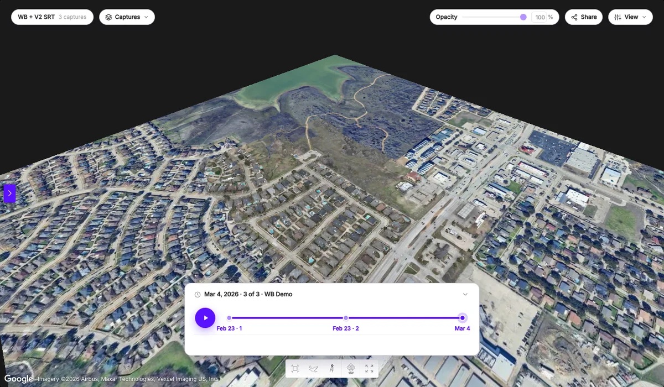This screenshot has height=387, width=664.
Task: Collapse the timeline panel with the chevron
Action: pyautogui.click(x=465, y=295)
